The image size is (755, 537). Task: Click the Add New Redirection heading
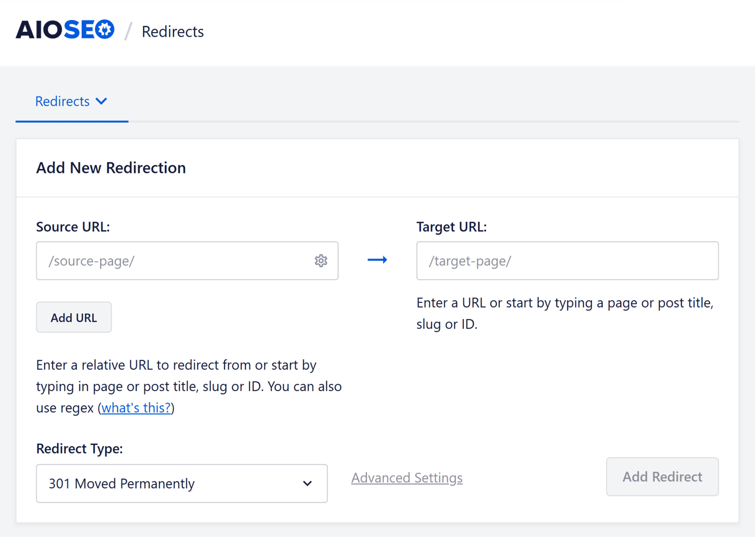point(111,168)
